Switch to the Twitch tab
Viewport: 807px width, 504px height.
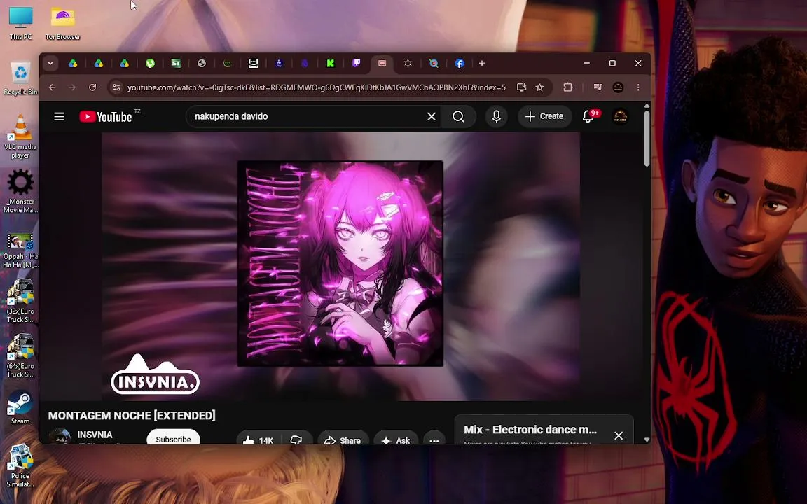pos(356,63)
